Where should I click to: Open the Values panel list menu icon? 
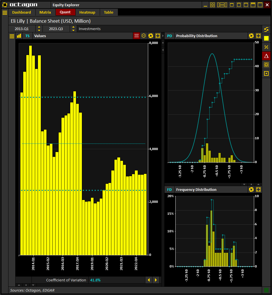[12, 36]
